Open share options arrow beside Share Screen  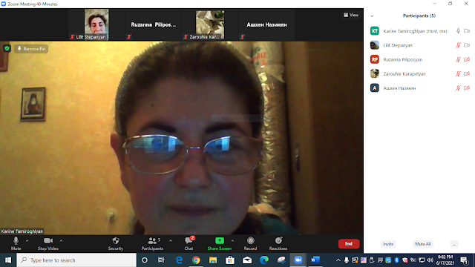[232, 240]
